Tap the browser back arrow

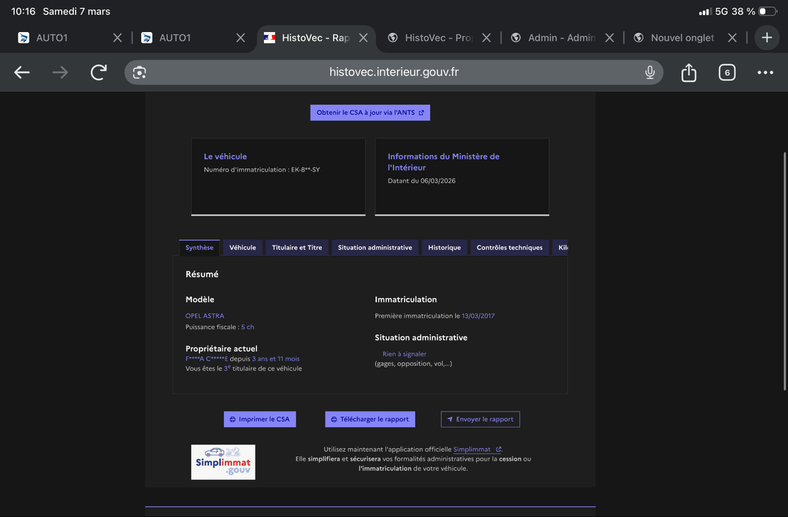tap(22, 73)
